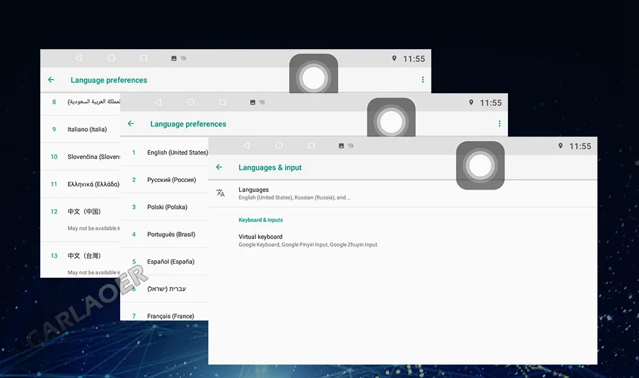
Task: Tap the location icon in Languages & input status bar
Action: point(560,146)
